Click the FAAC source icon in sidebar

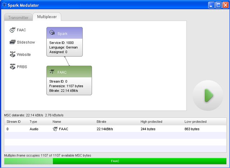[13, 30]
